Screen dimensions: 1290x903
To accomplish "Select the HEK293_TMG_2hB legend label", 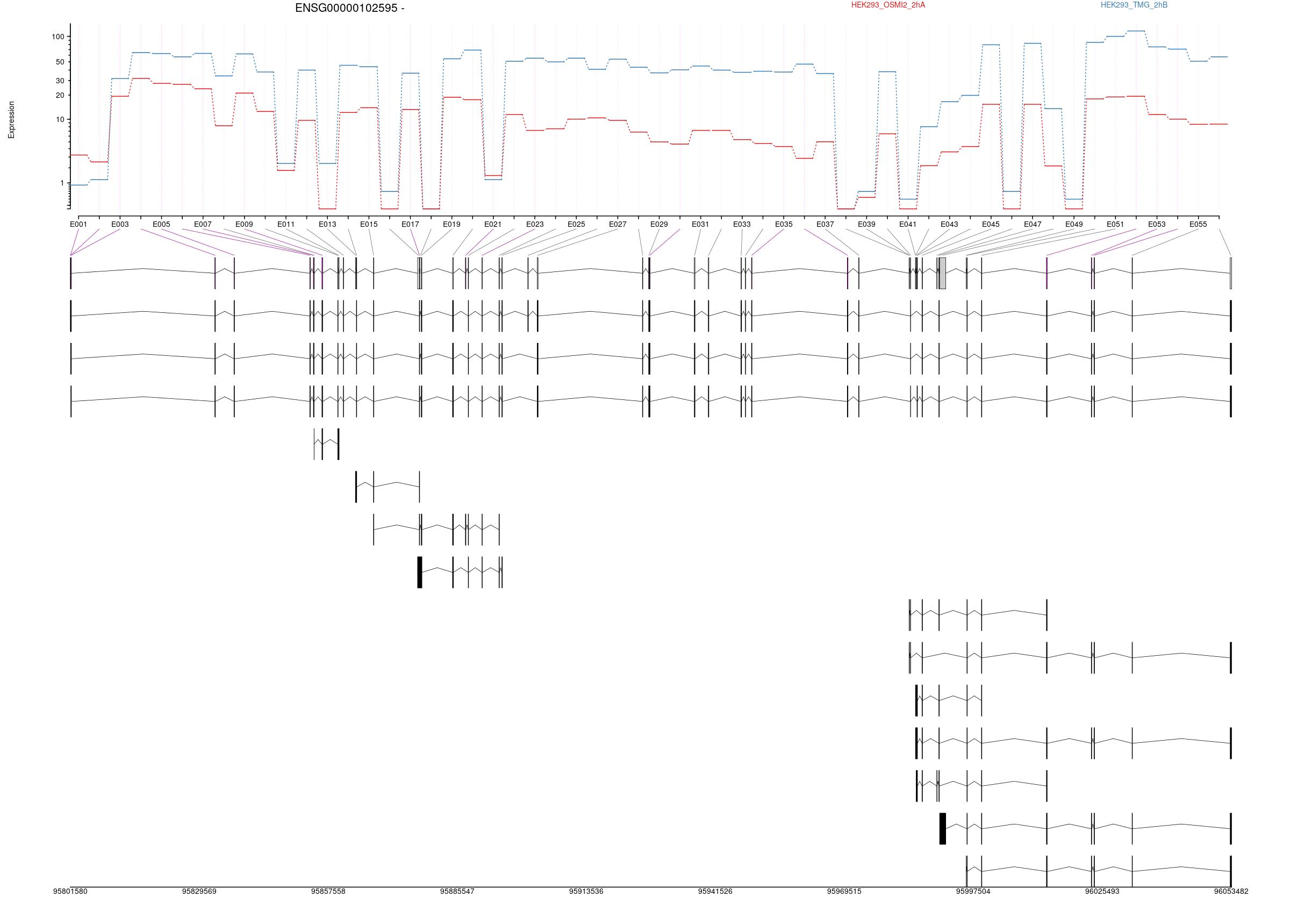I will pyautogui.click(x=1134, y=5).
